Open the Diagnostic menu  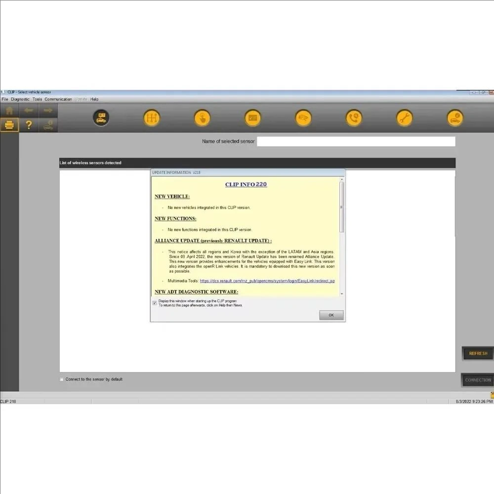point(20,99)
